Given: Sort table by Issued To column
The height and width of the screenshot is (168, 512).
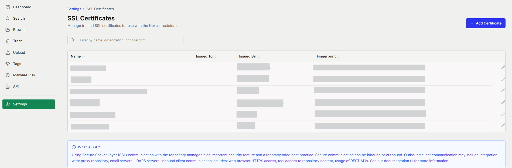Looking at the screenshot, I should (206, 56).
